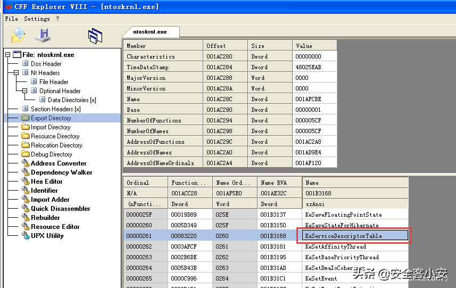Screen dimensions: 456x288
Task: Select the Dependency Walker tree label
Action: click(61, 172)
